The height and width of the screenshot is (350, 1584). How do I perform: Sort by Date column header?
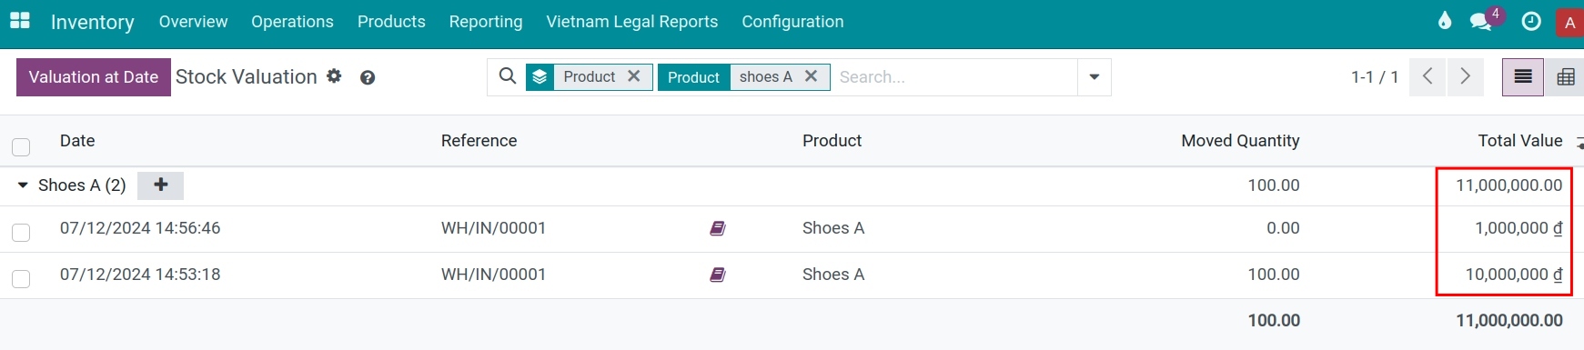77,141
